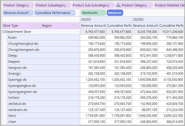Click filter icon on Product Category chip
This screenshot has width=185, height=126.
(31, 5)
